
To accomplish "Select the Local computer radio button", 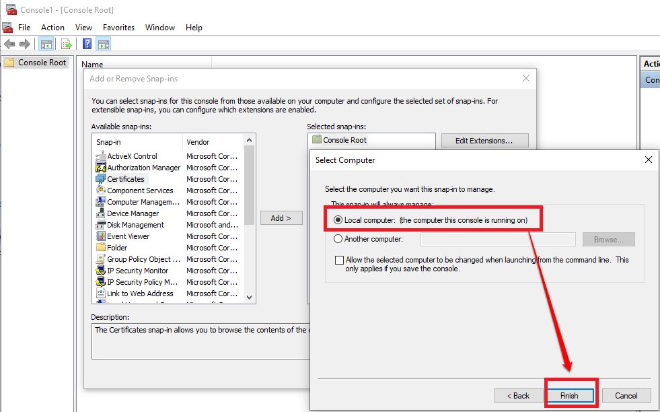I will point(338,220).
